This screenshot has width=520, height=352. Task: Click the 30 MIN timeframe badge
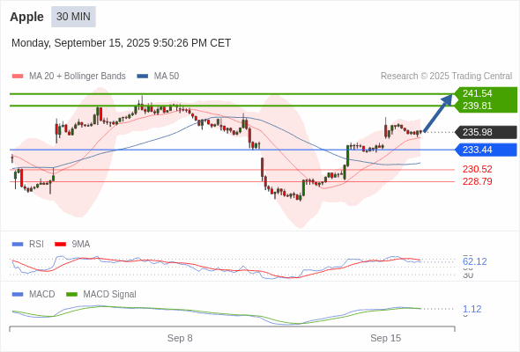pyautogui.click(x=73, y=17)
